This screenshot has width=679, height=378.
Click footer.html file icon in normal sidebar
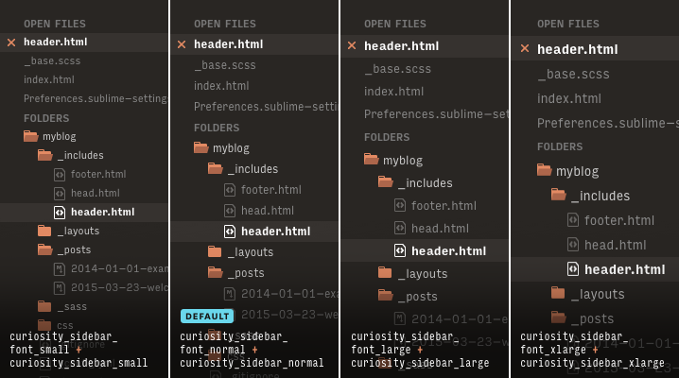[230, 190]
